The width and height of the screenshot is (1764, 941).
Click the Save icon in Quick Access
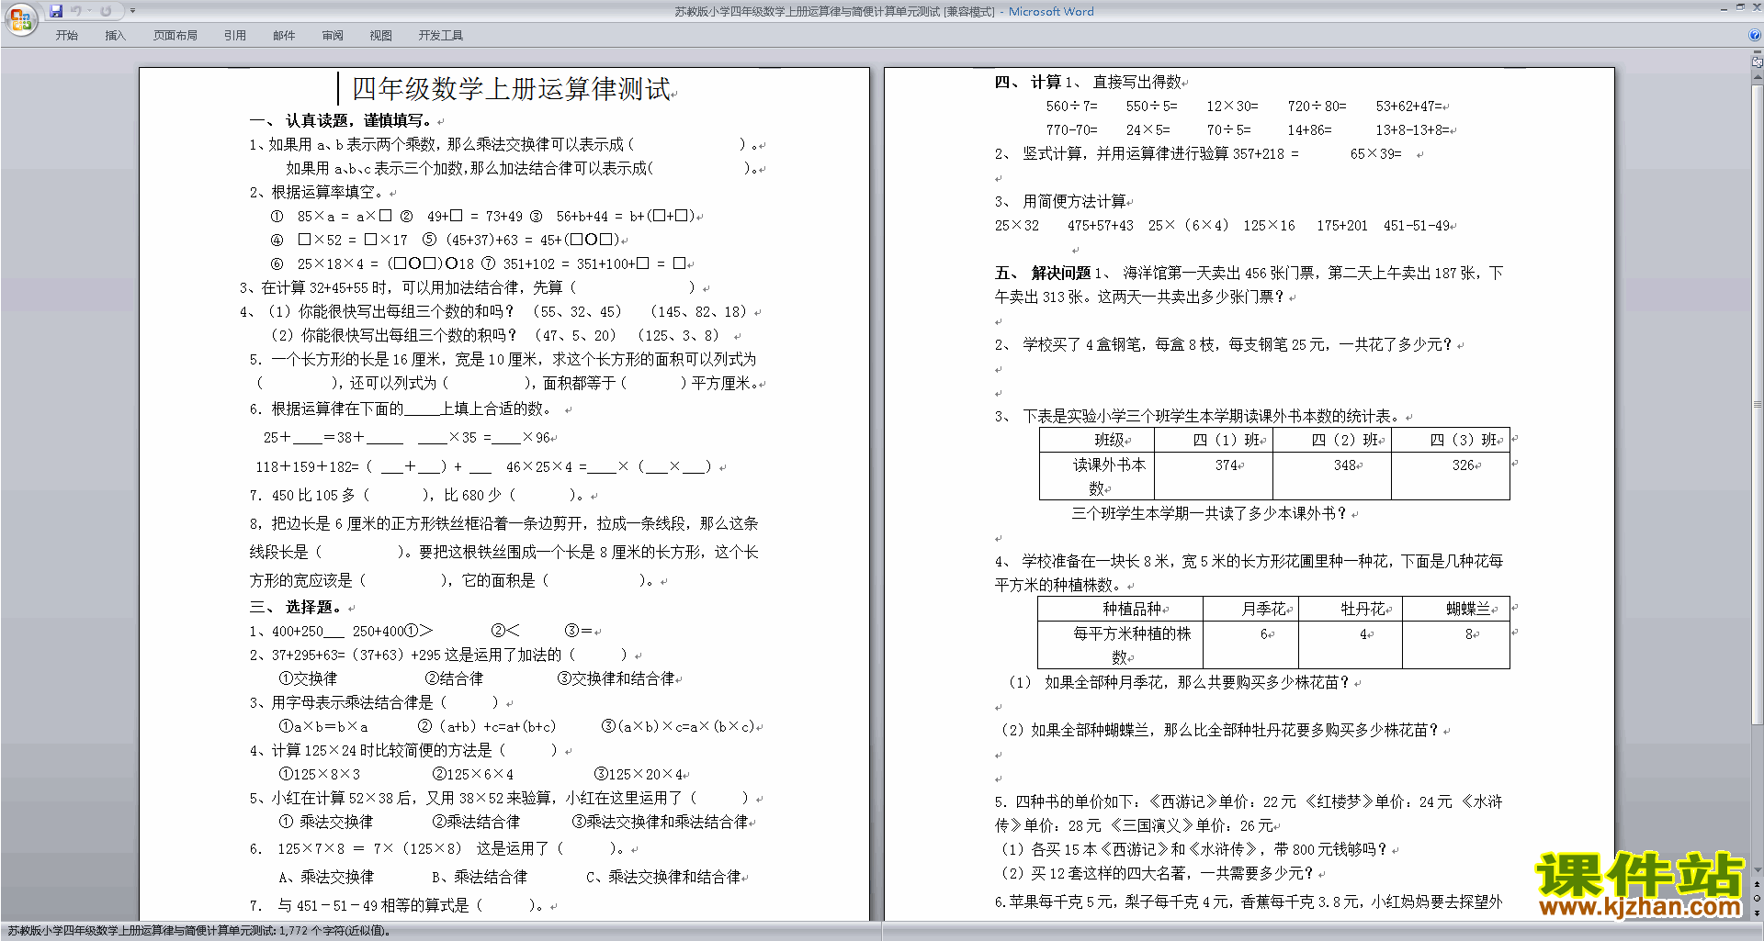pos(56,11)
